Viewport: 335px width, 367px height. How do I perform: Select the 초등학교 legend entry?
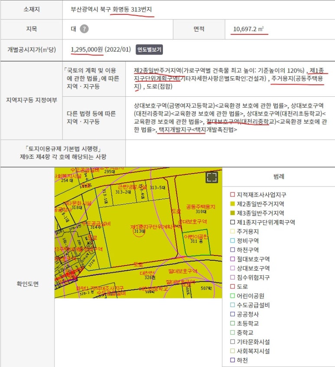(244, 323)
